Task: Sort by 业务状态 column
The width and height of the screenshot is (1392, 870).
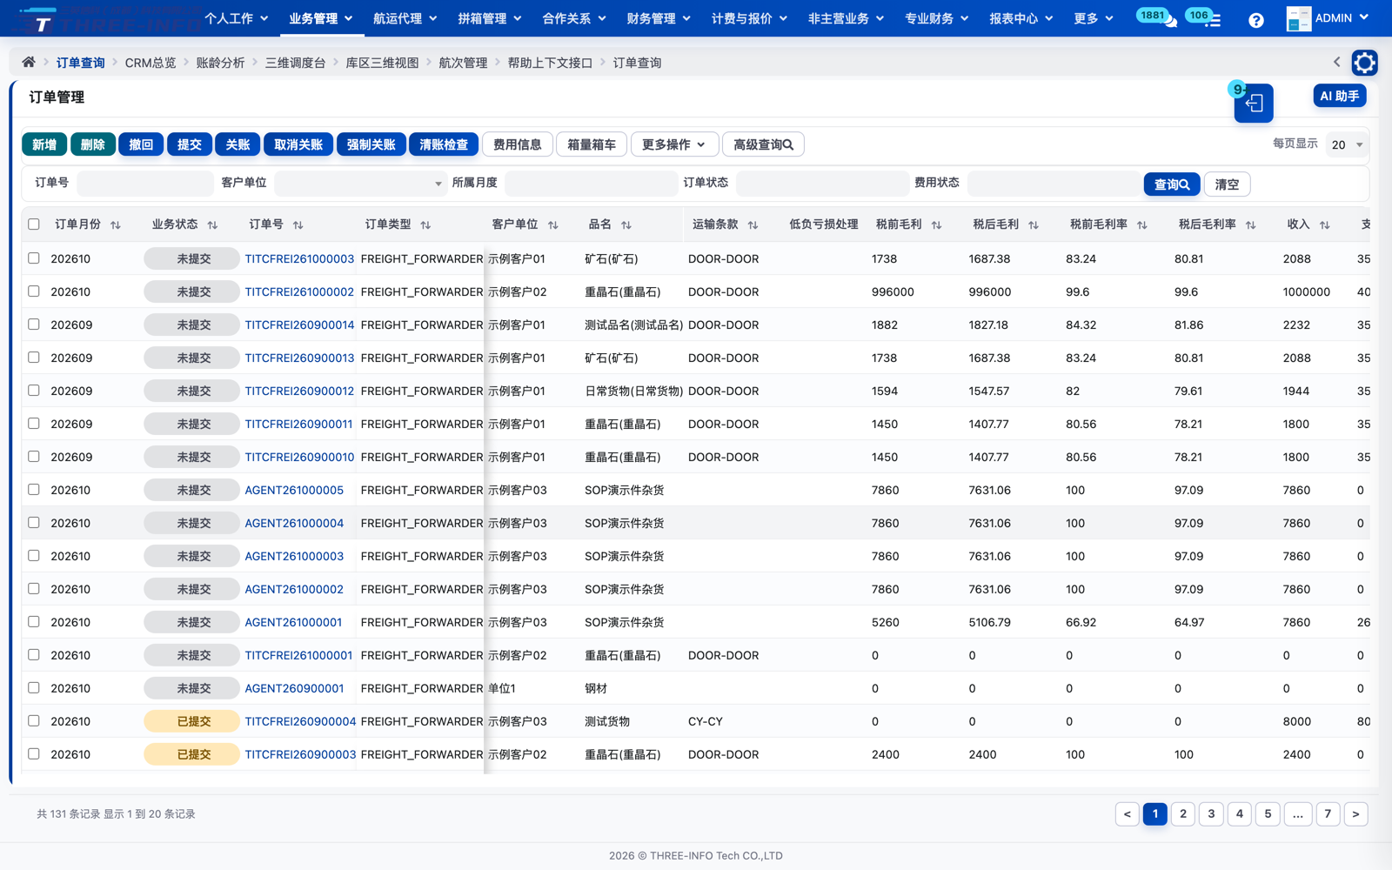Action: click(212, 225)
